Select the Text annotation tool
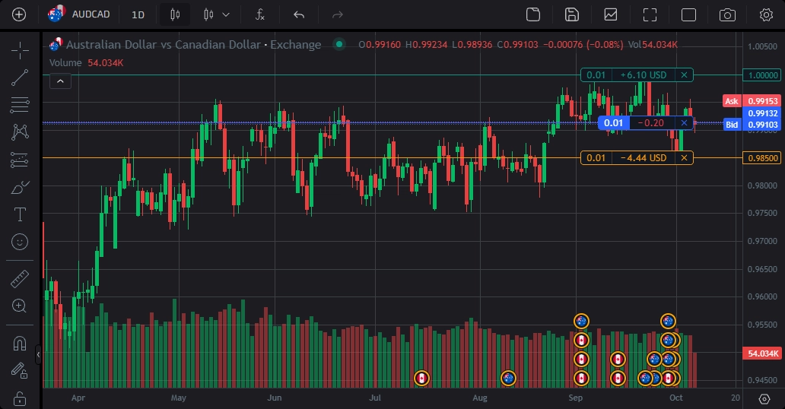785x409 pixels. (x=20, y=214)
